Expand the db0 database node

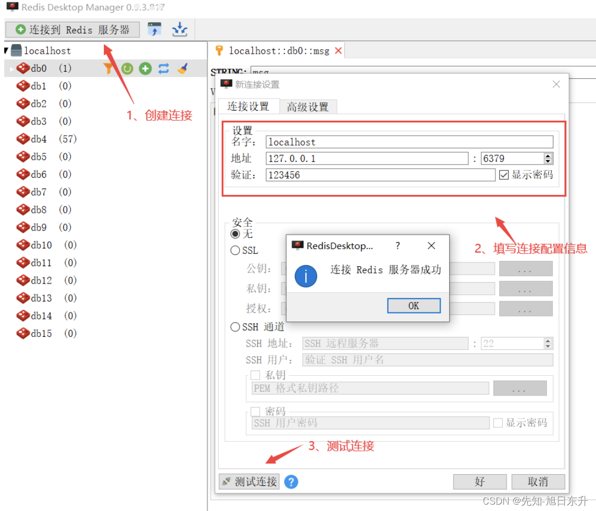tap(12, 69)
